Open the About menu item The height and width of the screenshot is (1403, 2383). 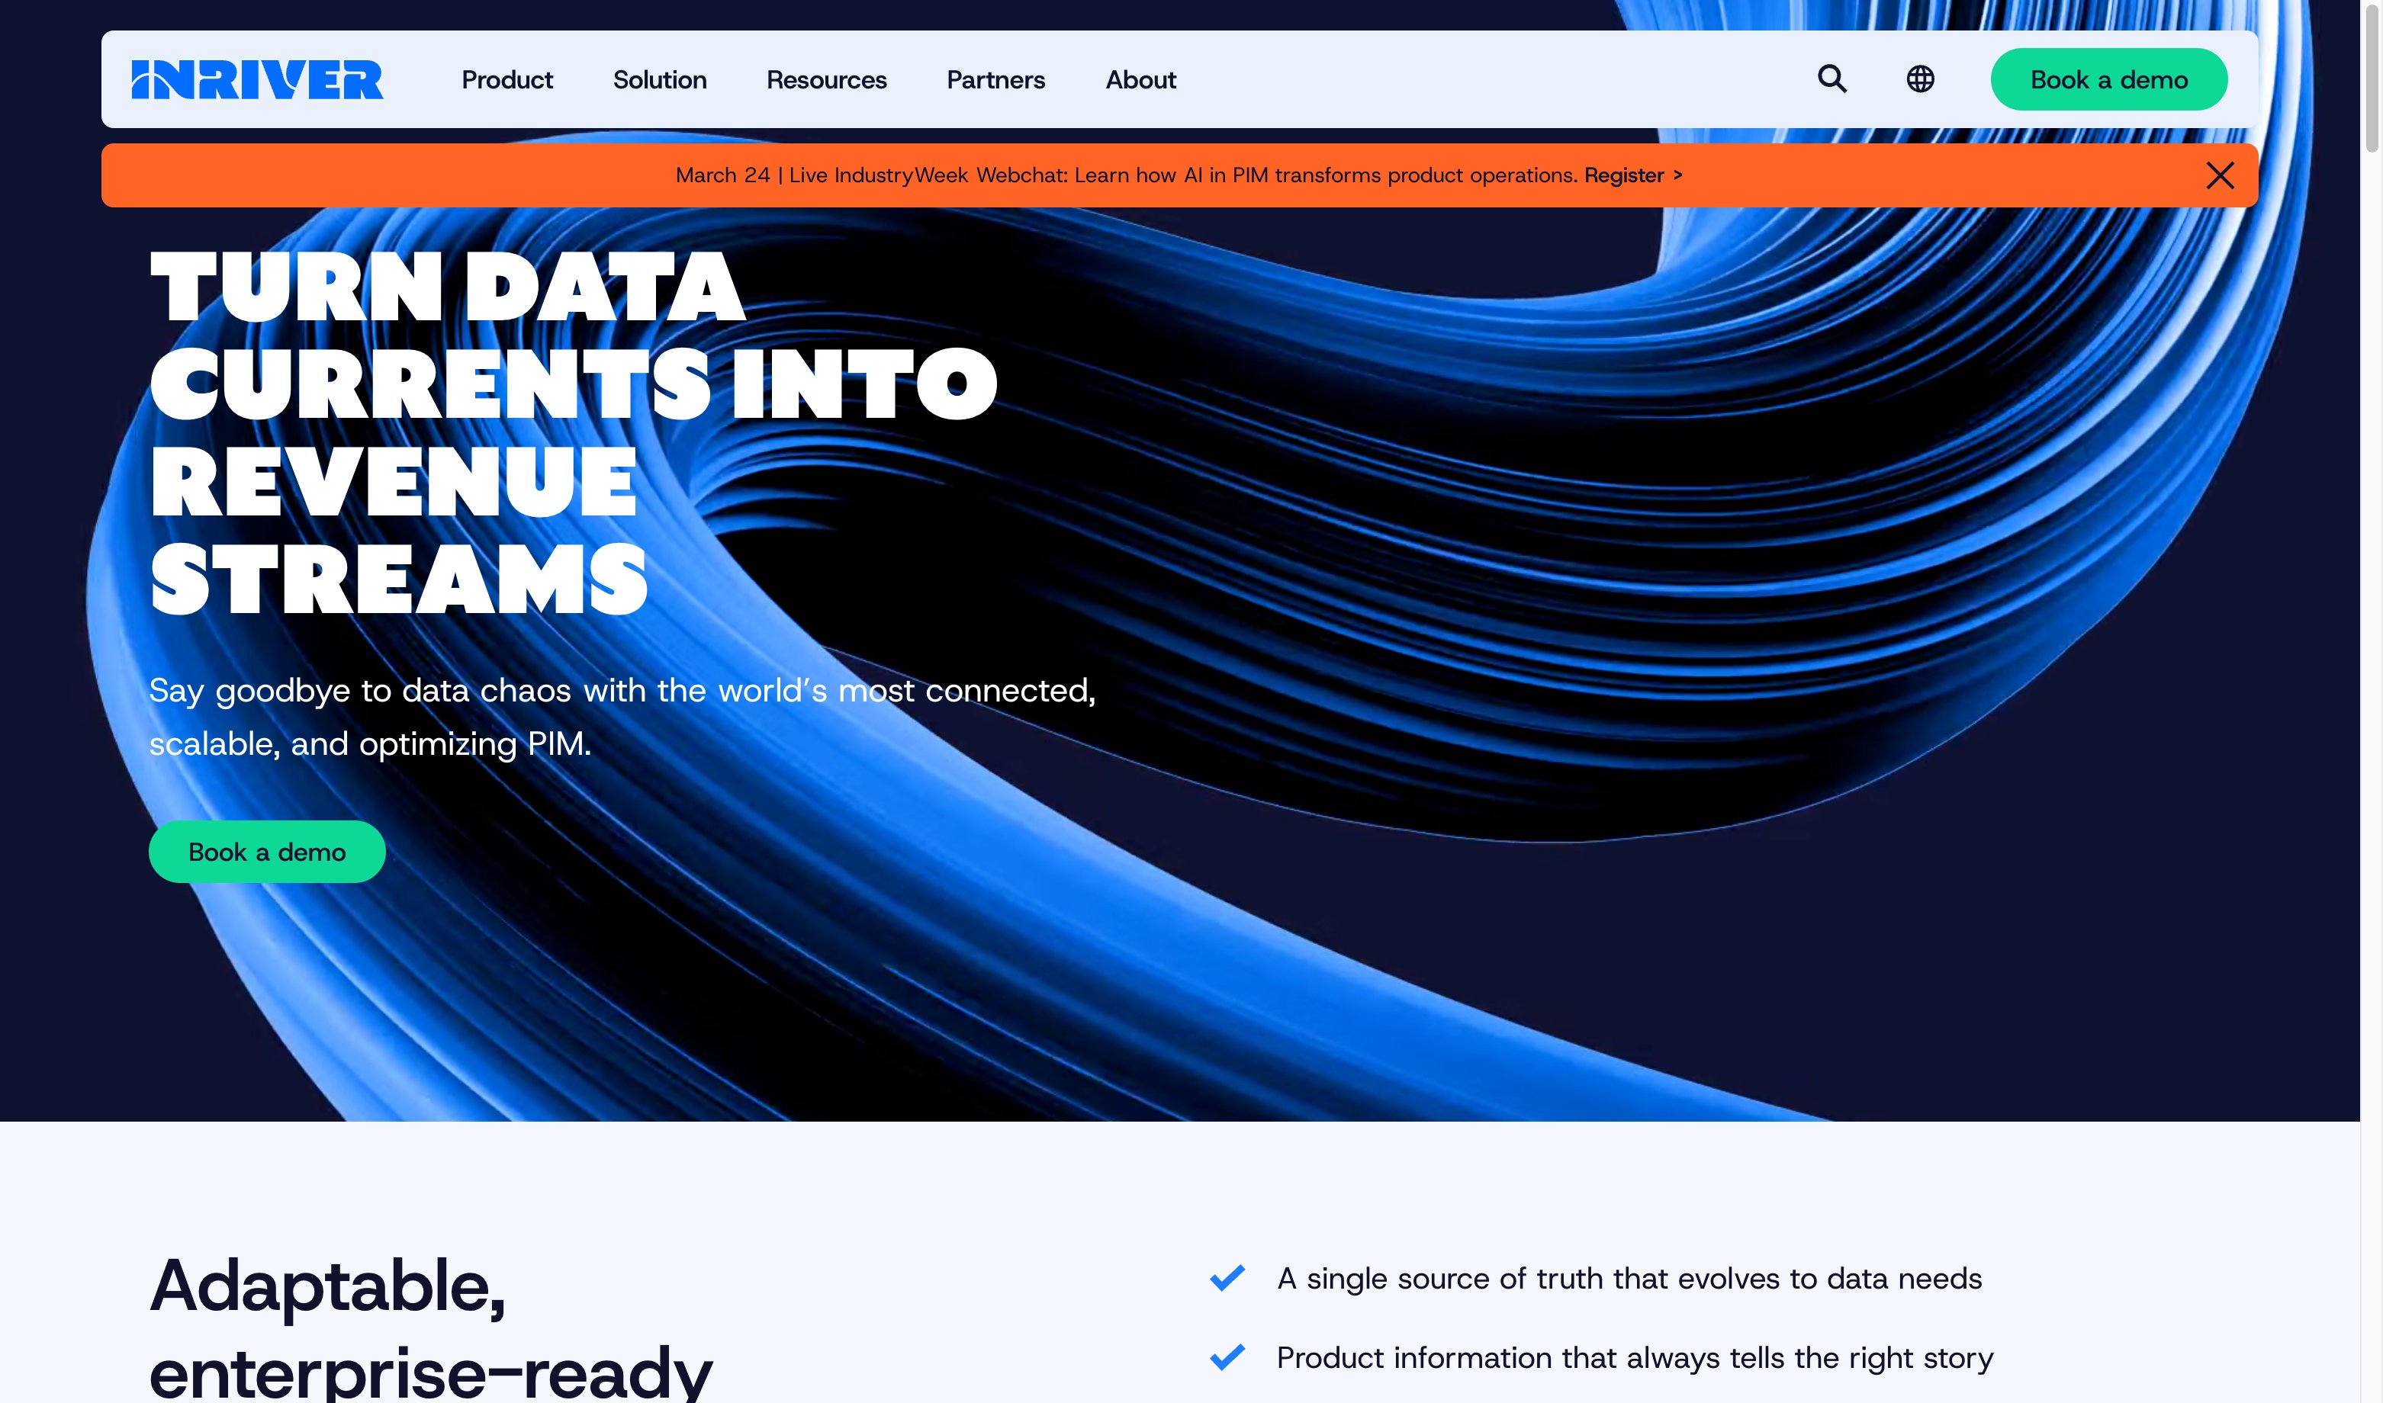(1140, 79)
